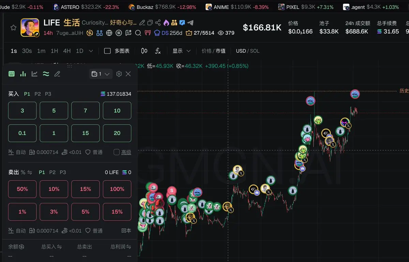The height and width of the screenshot is (262, 409).
Task: Open 普通 shield mode in buy section
Action: pyautogui.click(x=94, y=152)
